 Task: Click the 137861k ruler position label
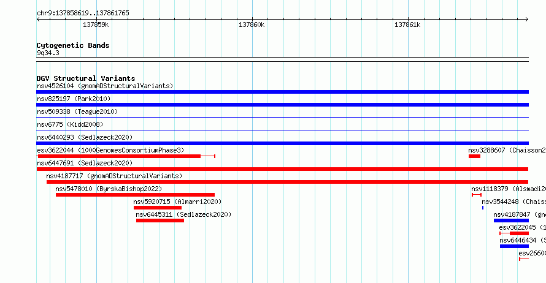point(407,25)
